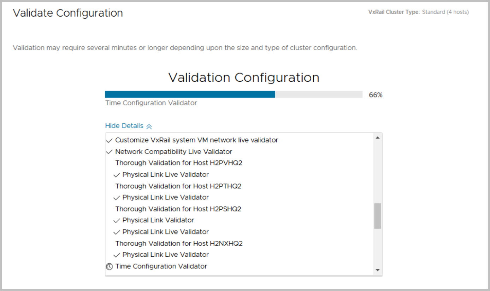The height and width of the screenshot is (291, 490).
Task: Collapse details with Hide Details link
Action: (124, 126)
